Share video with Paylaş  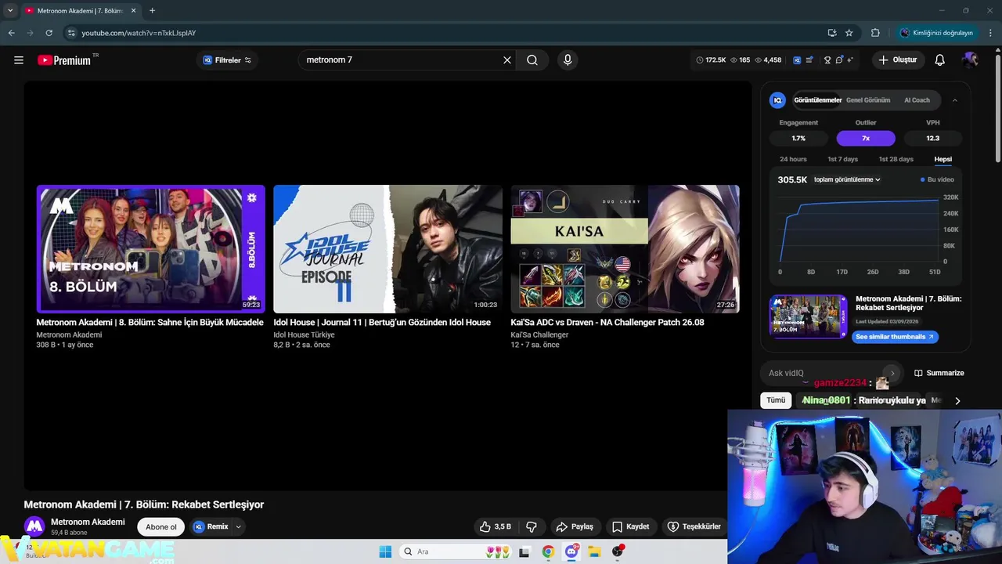[x=575, y=526]
